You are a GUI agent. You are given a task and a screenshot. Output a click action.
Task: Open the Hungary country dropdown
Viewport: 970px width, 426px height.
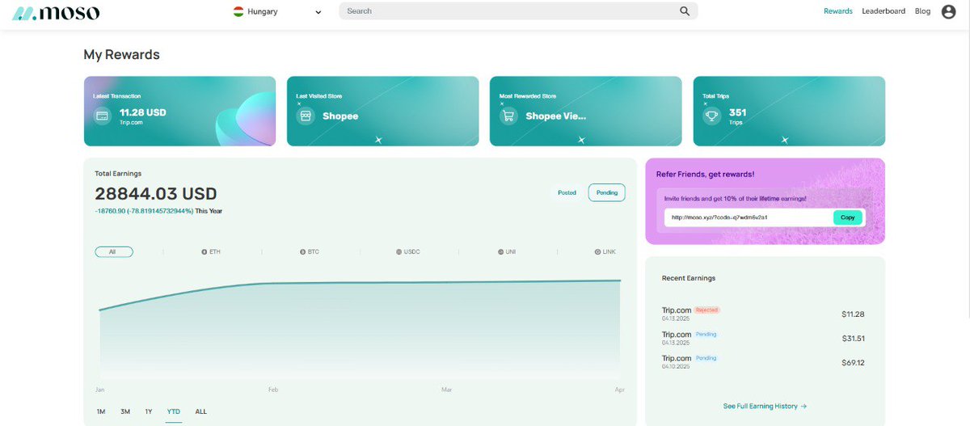pyautogui.click(x=277, y=11)
